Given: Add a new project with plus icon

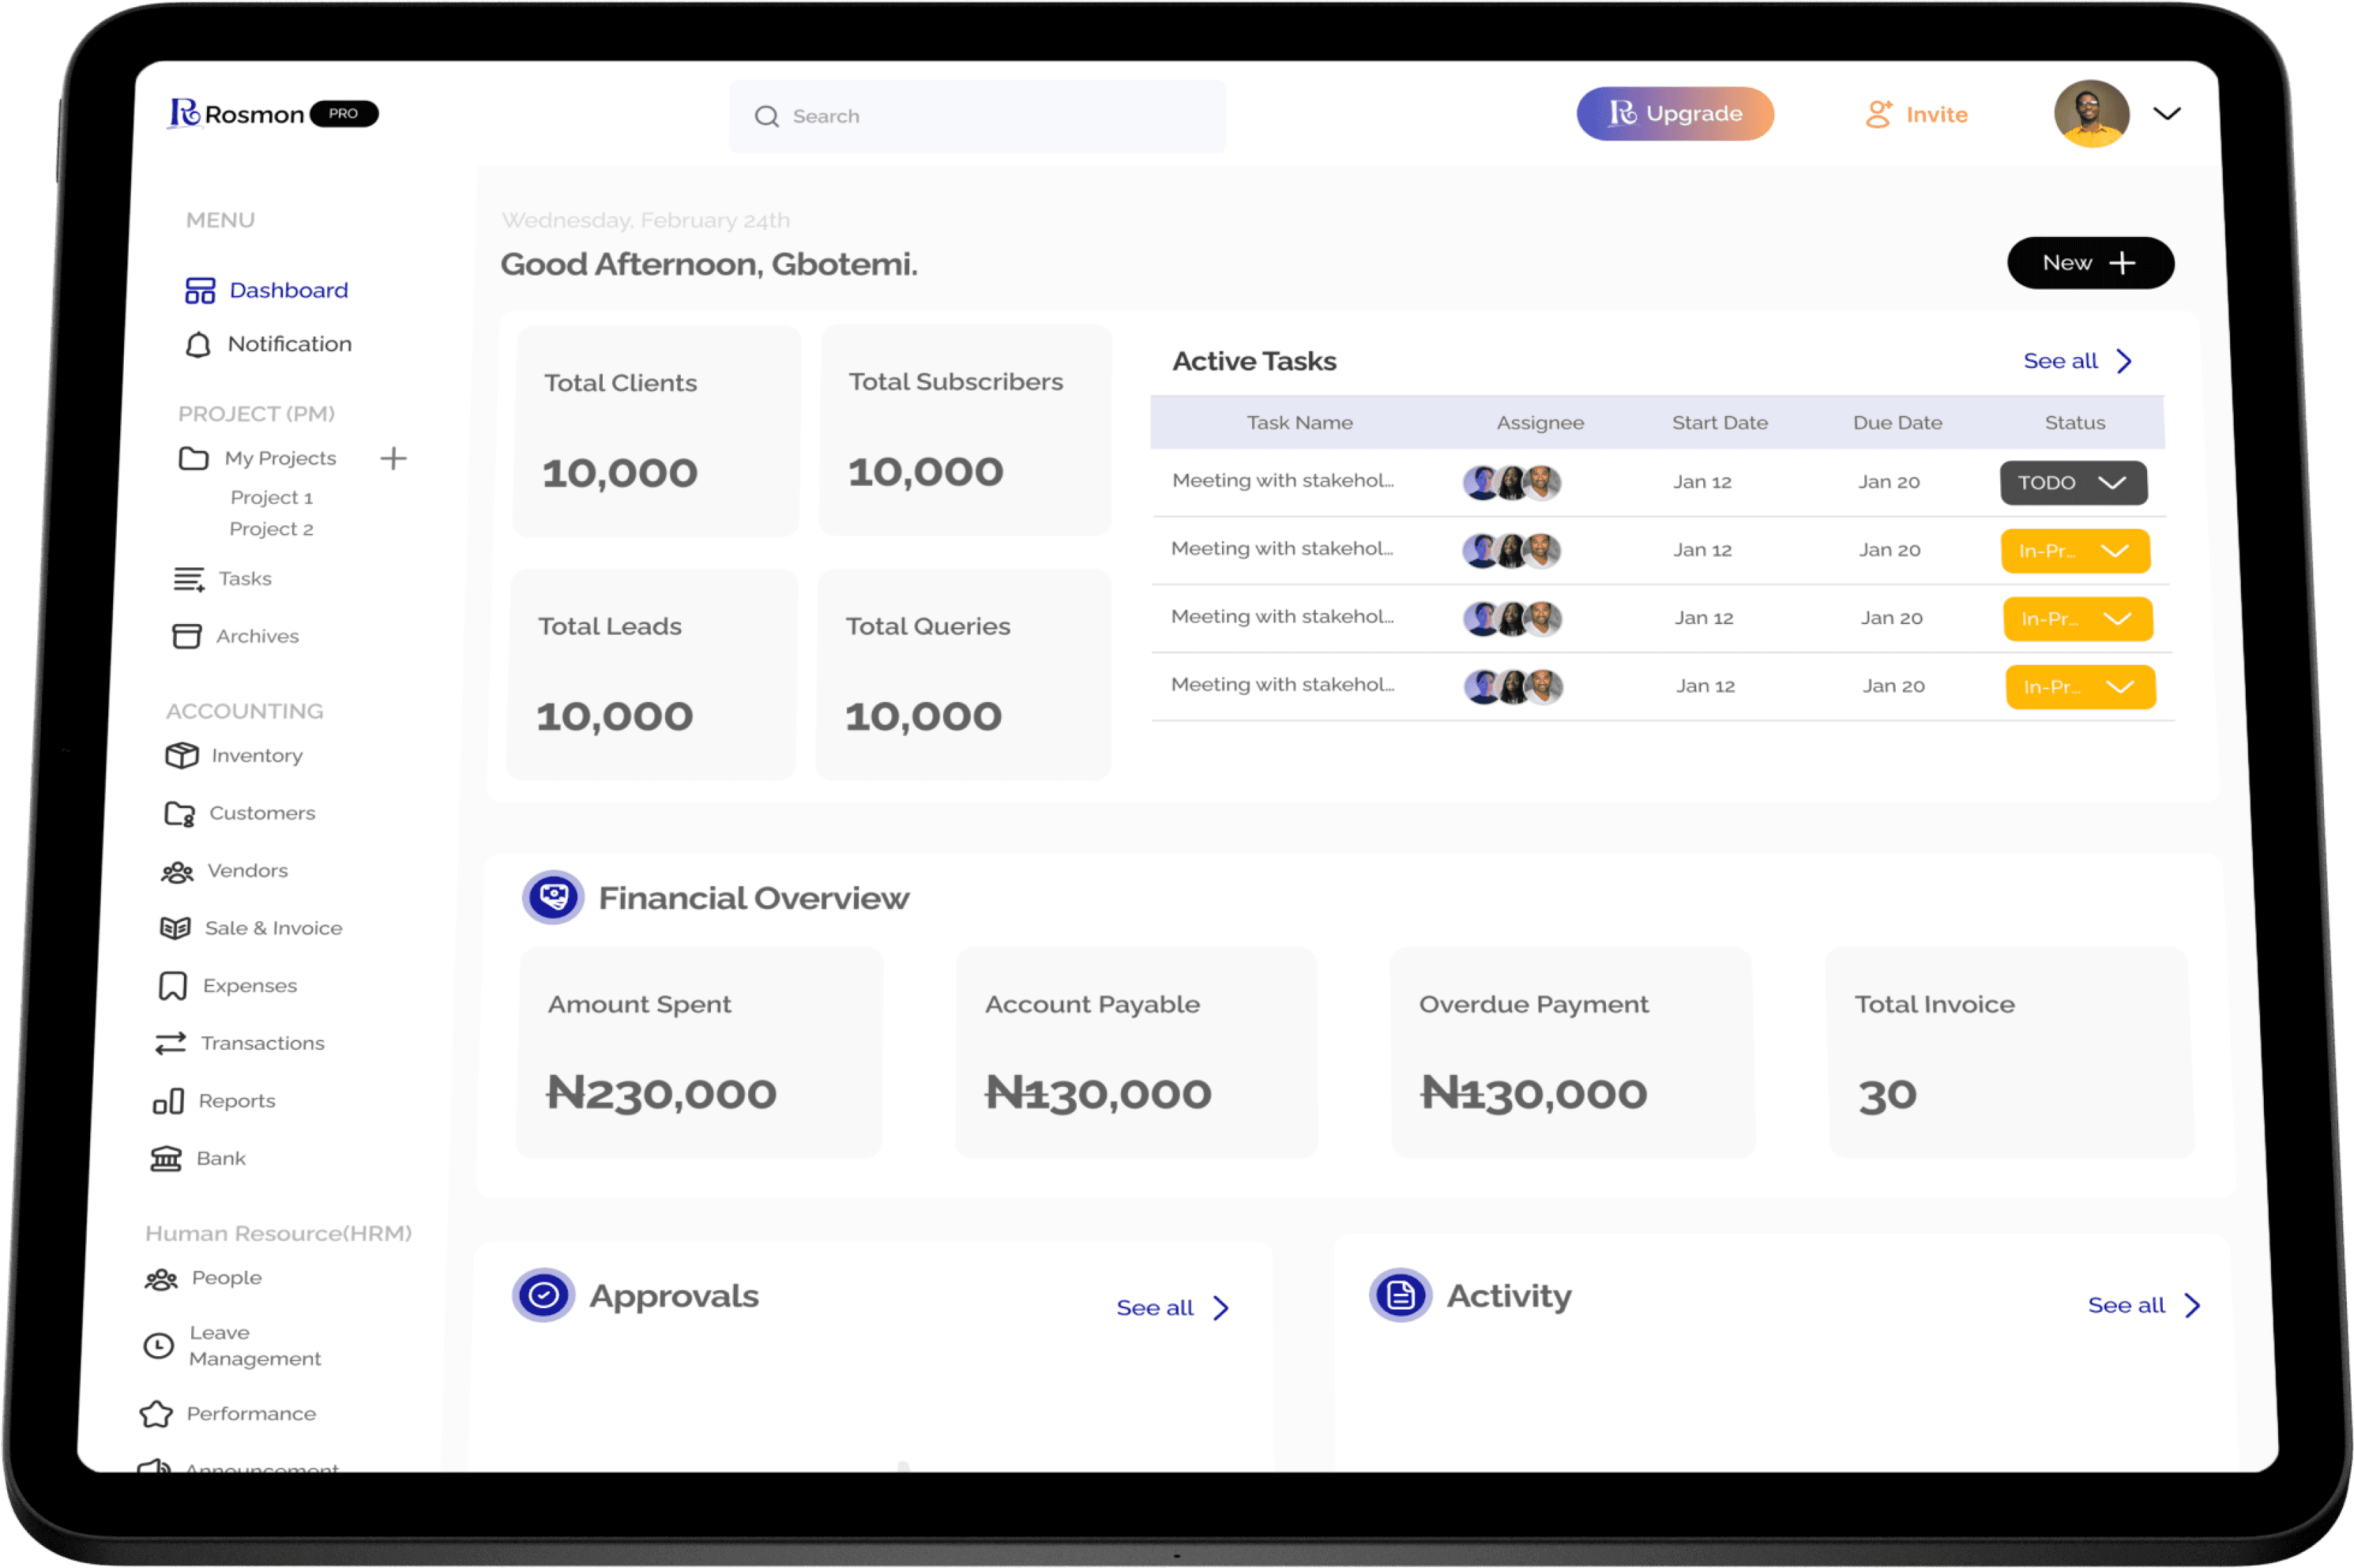Looking at the screenshot, I should pyautogui.click(x=393, y=458).
